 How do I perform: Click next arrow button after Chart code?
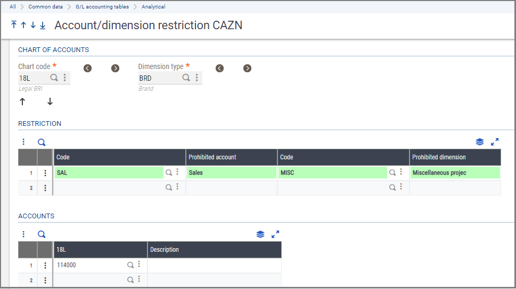[x=115, y=68]
